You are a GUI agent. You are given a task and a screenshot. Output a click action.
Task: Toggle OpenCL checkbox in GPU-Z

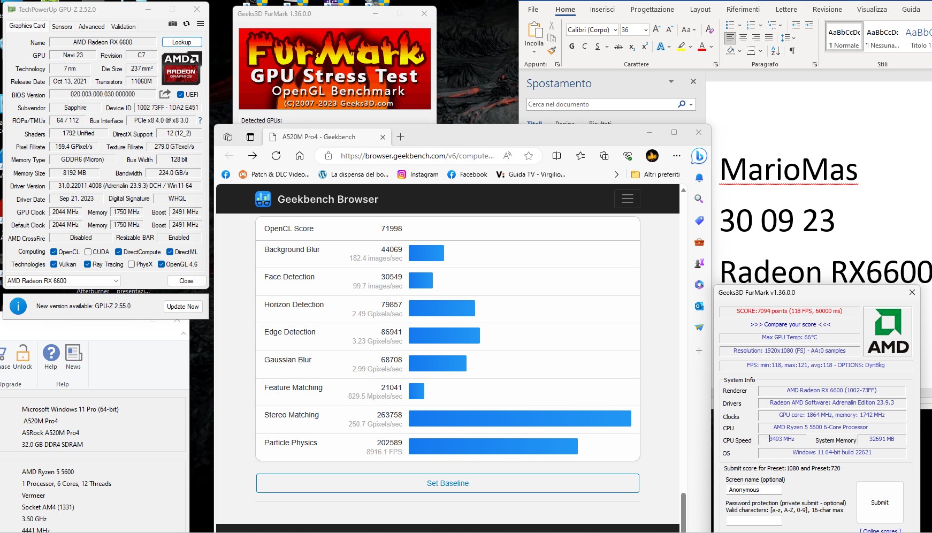point(54,252)
